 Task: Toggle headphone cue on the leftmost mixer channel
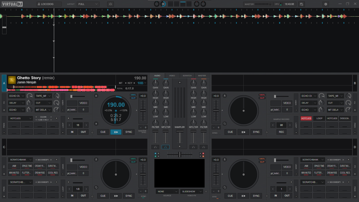[155, 147]
